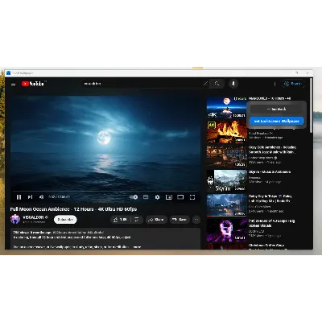Toggle subtitles/closed captions
The height and width of the screenshot is (322, 322).
[x=146, y=197]
